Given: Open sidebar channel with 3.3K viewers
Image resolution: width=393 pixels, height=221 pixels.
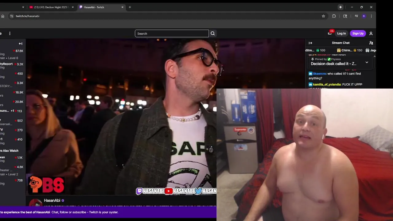Looking at the screenshot, I should [12, 84].
